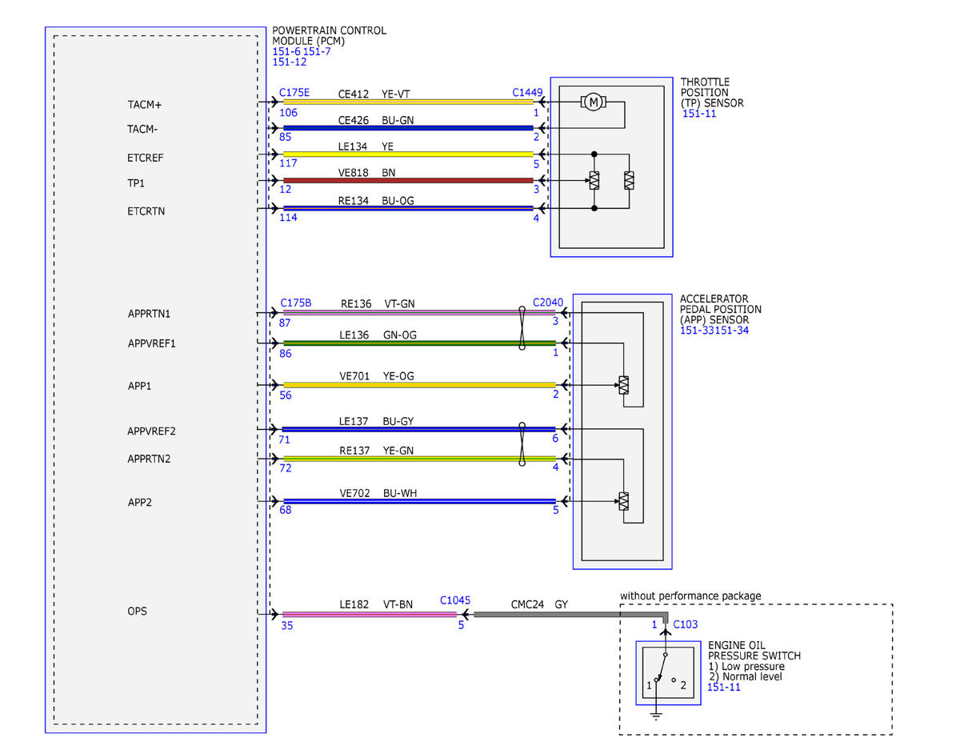Select the "ETCRTN" signal label
960x742 pixels.
tap(146, 211)
